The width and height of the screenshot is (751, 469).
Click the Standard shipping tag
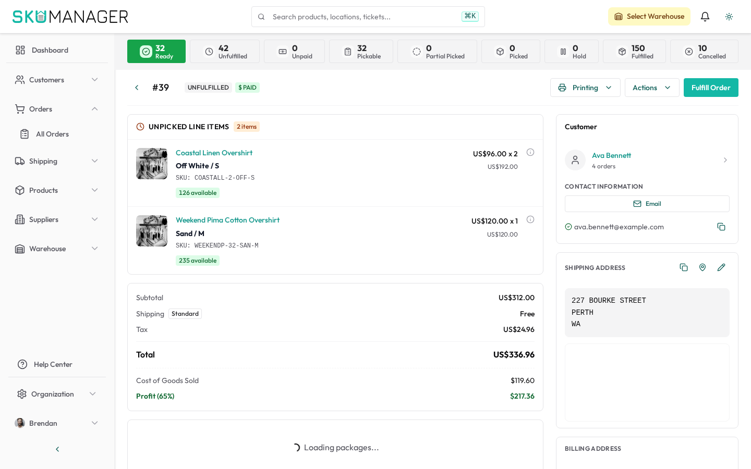click(x=185, y=314)
